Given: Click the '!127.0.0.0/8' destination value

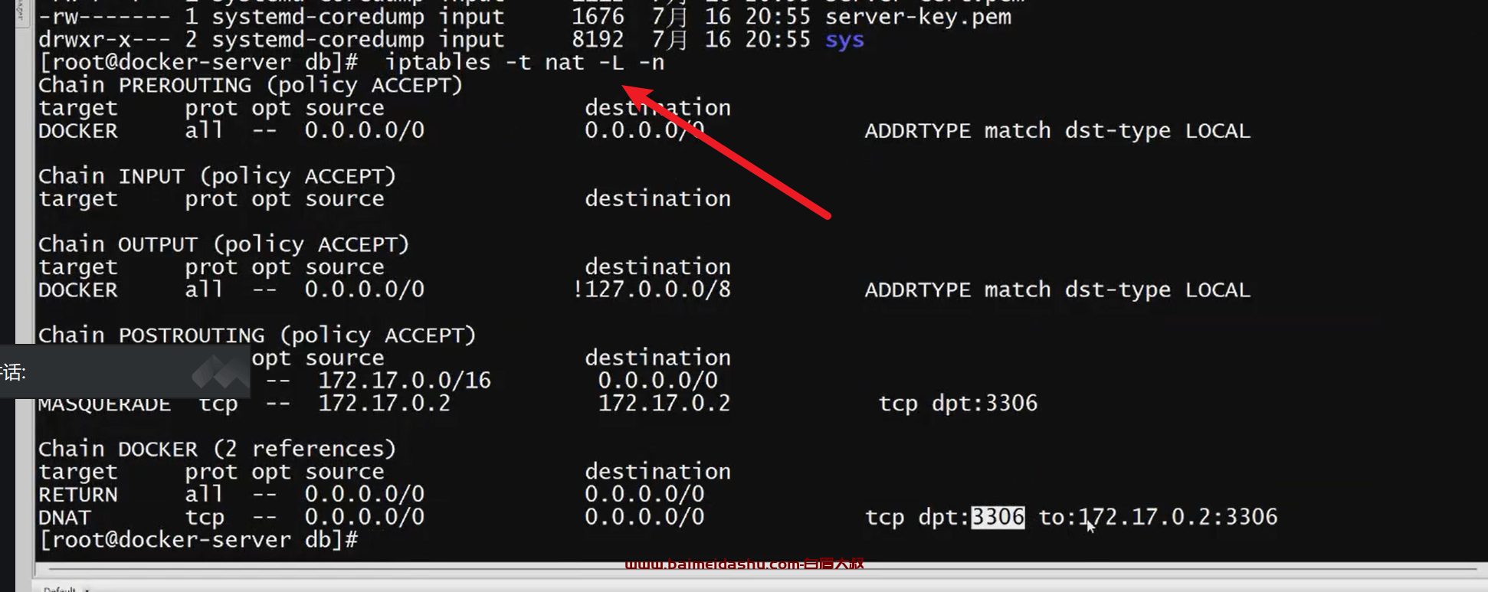Looking at the screenshot, I should pyautogui.click(x=651, y=289).
